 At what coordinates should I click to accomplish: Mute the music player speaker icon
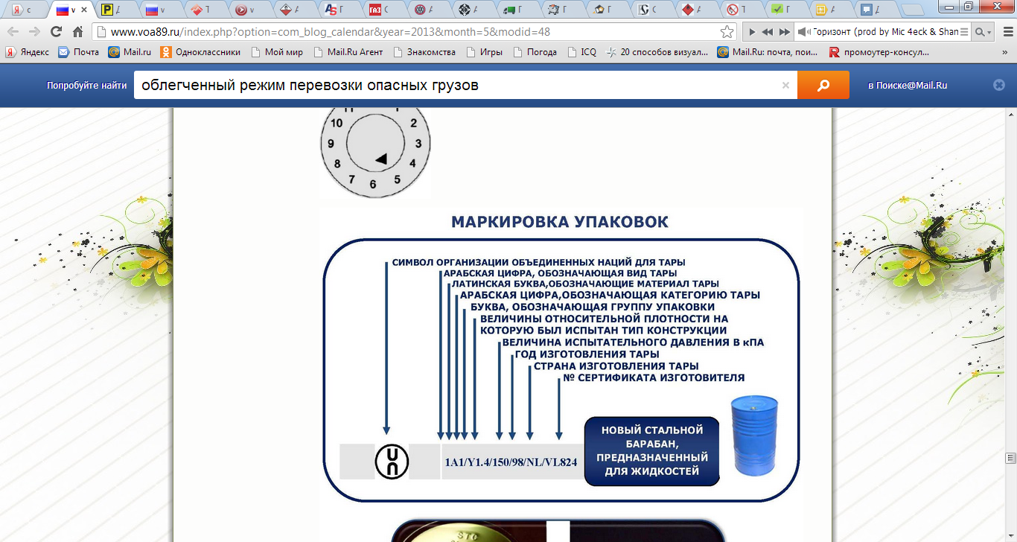803,32
